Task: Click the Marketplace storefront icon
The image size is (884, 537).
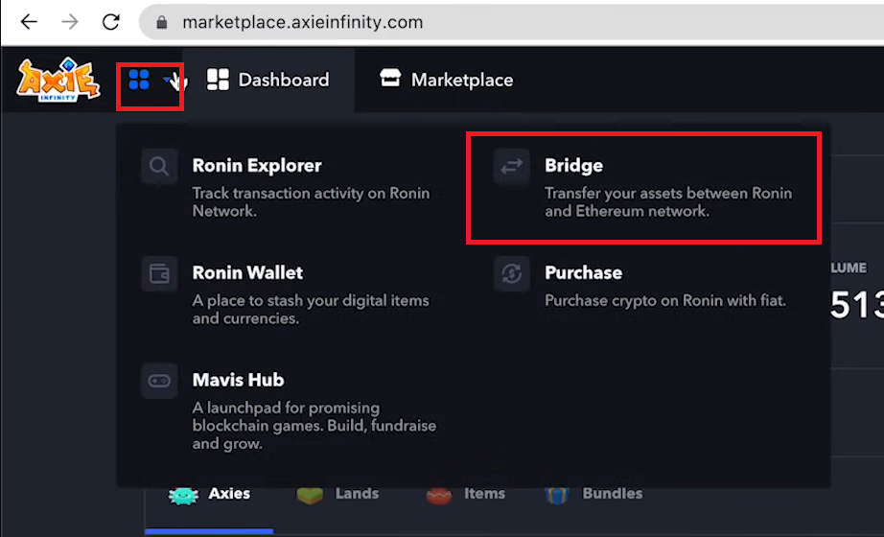Action: [390, 79]
